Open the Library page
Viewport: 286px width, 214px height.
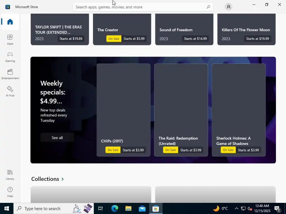[x=10, y=175]
